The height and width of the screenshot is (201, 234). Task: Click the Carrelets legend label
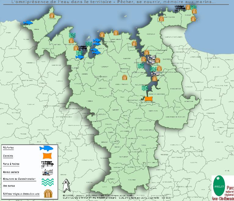8,156
